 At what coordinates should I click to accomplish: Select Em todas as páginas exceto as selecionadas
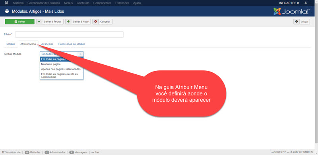pyautogui.click(x=62, y=76)
